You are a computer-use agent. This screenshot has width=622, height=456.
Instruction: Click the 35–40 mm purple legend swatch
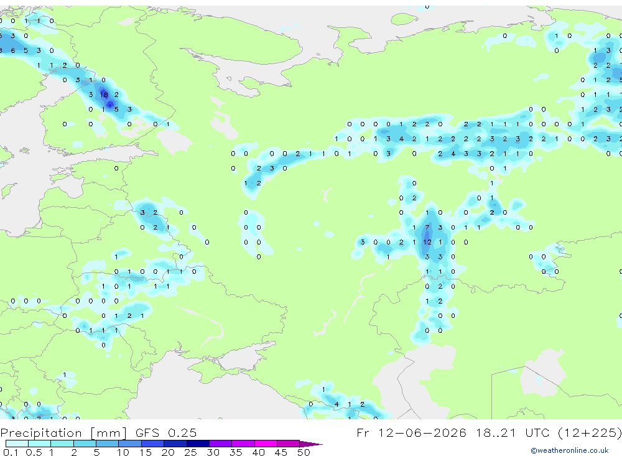[x=243, y=444]
